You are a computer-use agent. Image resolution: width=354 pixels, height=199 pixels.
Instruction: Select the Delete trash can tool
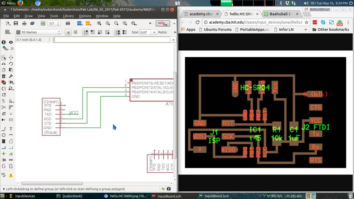pos(3,76)
